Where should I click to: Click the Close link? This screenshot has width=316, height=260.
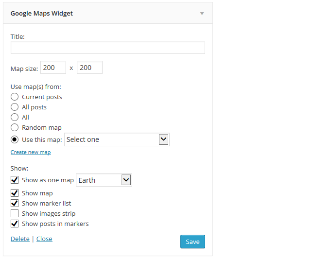coord(44,239)
